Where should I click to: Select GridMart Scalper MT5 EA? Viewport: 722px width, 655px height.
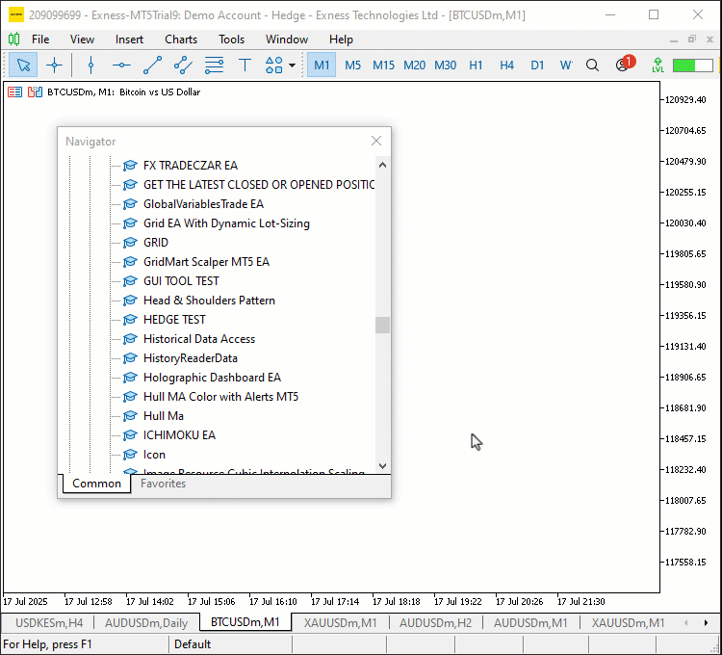(206, 262)
